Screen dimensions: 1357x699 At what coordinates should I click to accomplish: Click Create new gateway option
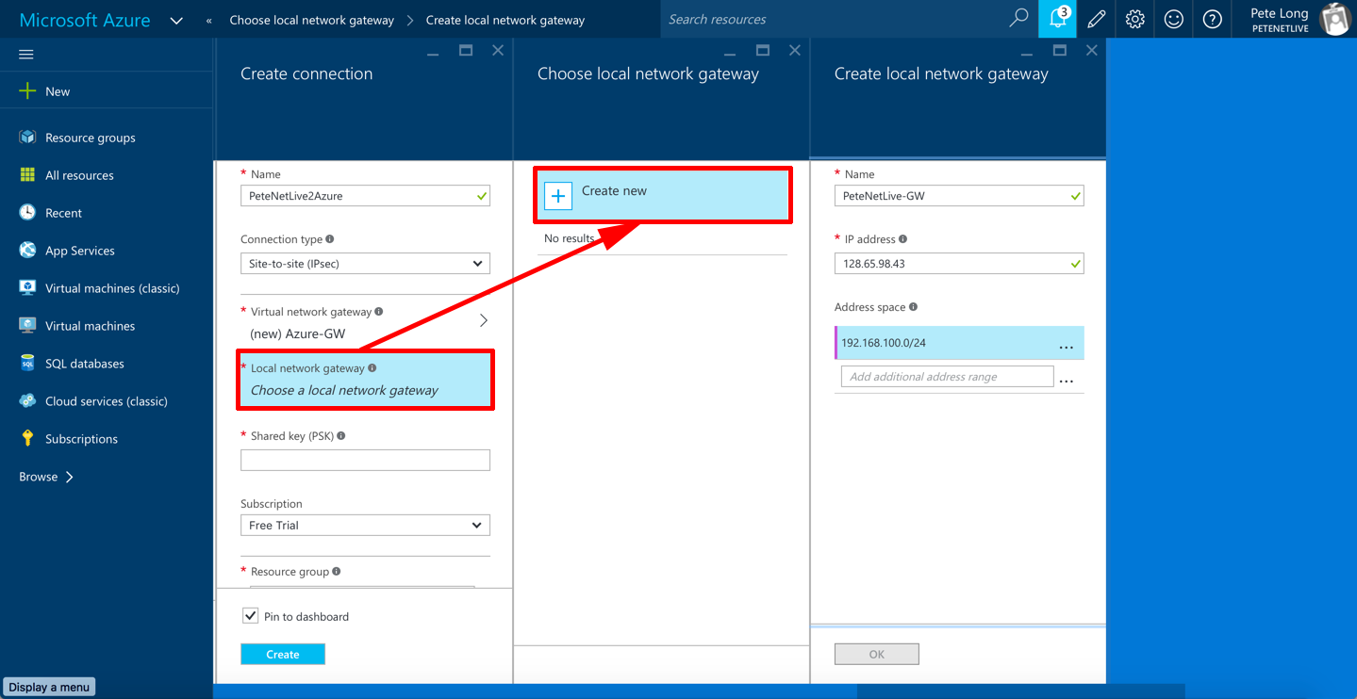coord(663,195)
